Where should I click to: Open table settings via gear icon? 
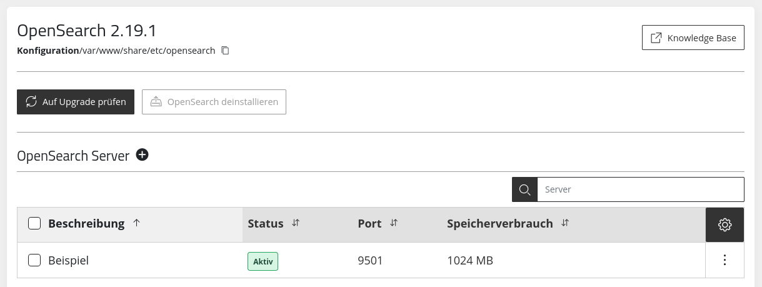point(725,224)
